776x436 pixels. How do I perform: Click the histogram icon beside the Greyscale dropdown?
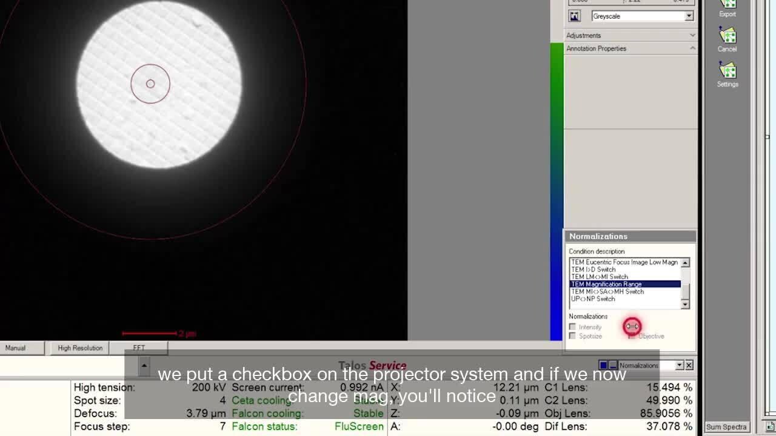coord(575,16)
